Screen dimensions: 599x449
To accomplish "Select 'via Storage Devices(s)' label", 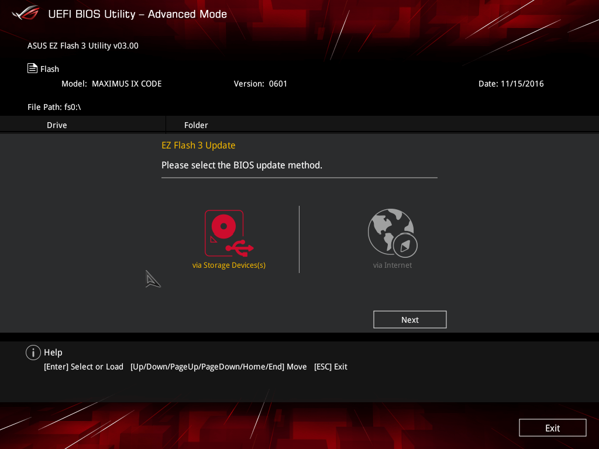I will tap(229, 265).
